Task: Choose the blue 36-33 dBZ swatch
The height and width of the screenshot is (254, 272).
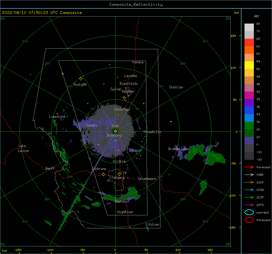Action: 249,110
